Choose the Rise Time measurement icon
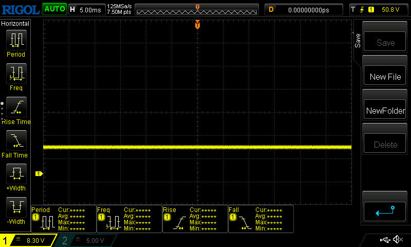 point(16,107)
